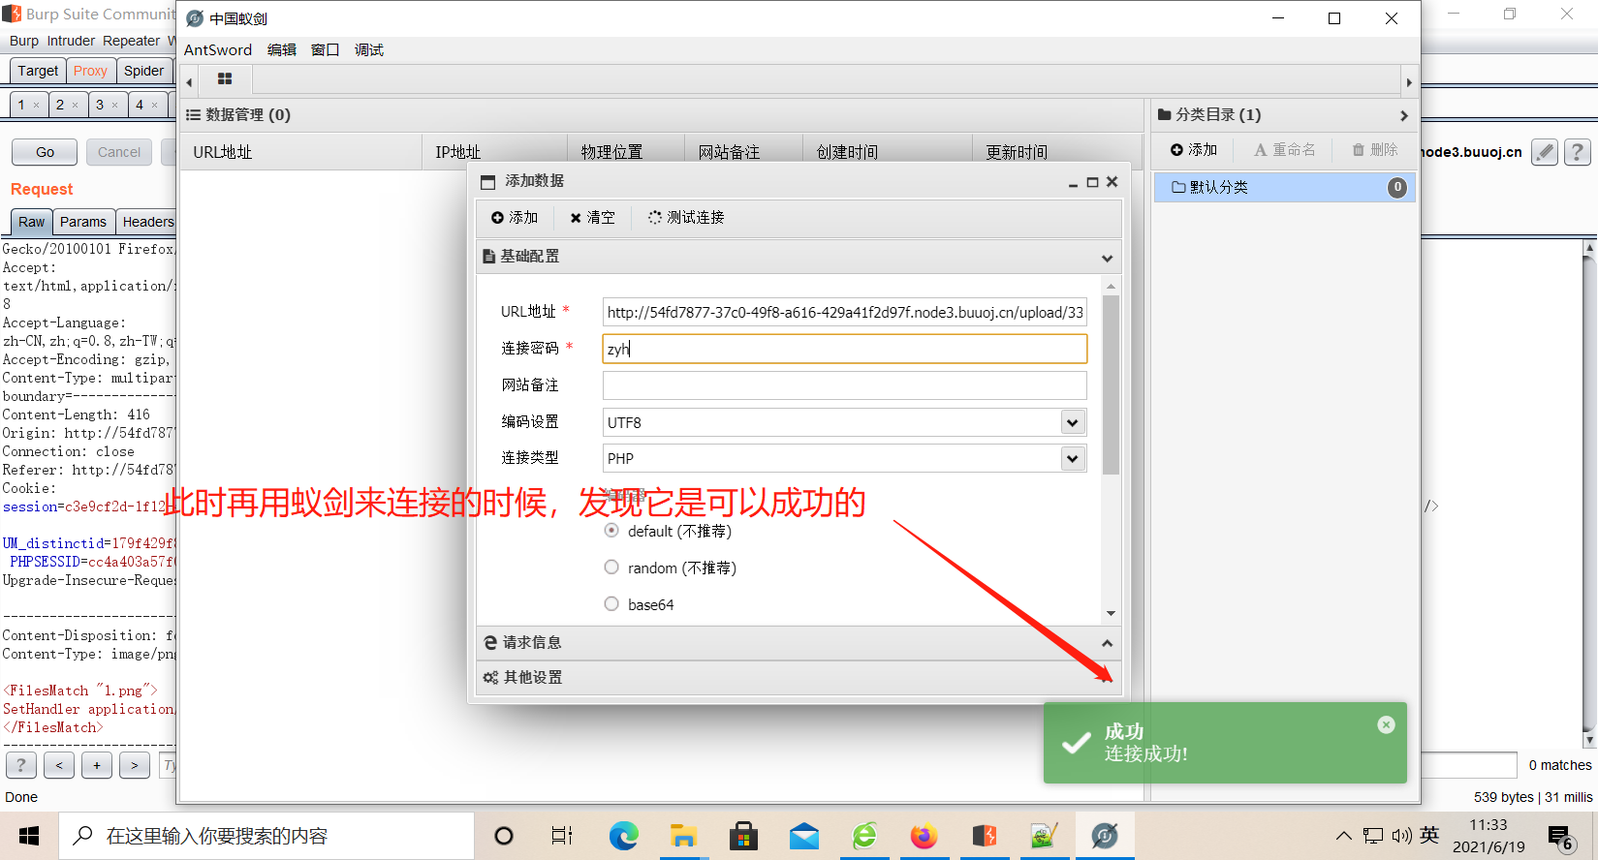The height and width of the screenshot is (860, 1598).
Task: Collapse 分类目录 panel with arrow
Action: pyautogui.click(x=1404, y=115)
